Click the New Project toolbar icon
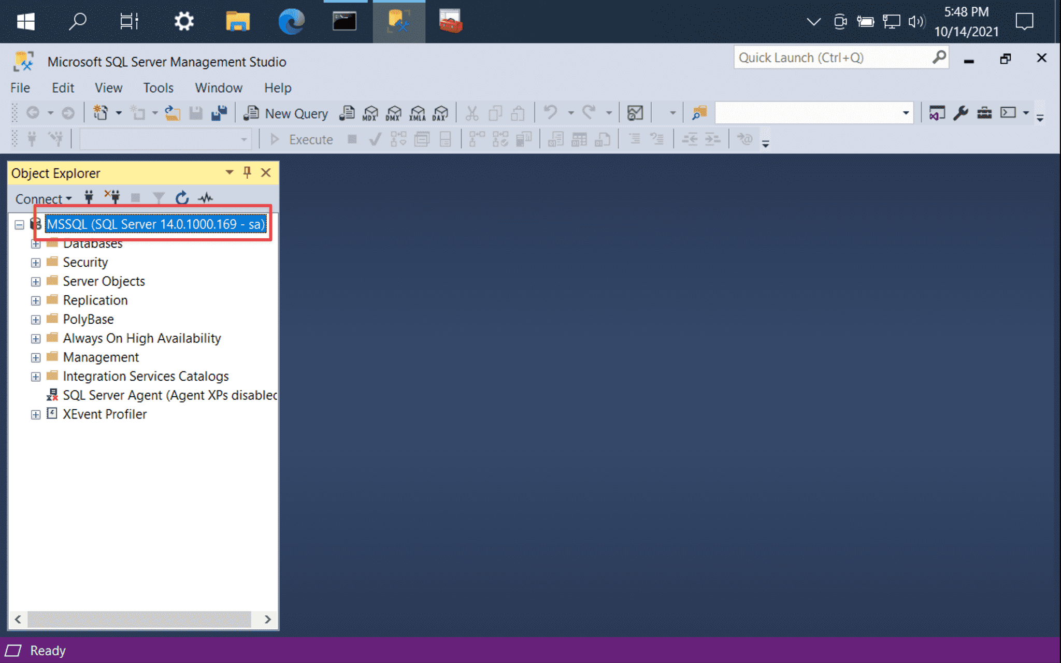Image resolution: width=1061 pixels, height=663 pixels. (x=101, y=113)
